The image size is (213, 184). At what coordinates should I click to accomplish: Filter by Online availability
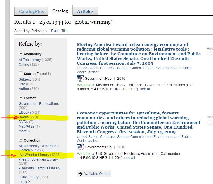click(x=29, y=65)
